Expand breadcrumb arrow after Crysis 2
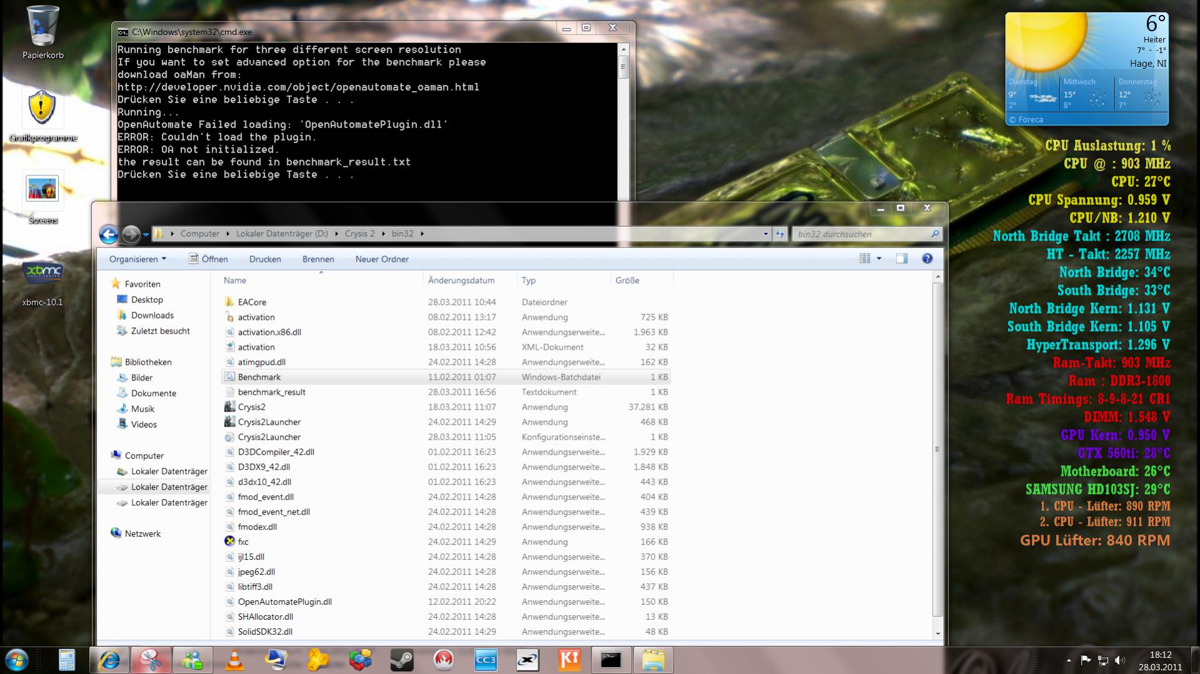 tap(383, 234)
